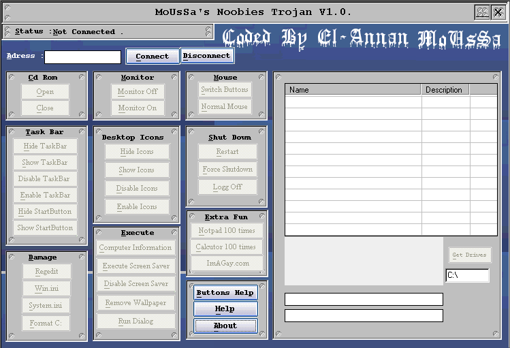Click the Enable TaskBar button
This screenshot has width=510, height=348.
46,195
